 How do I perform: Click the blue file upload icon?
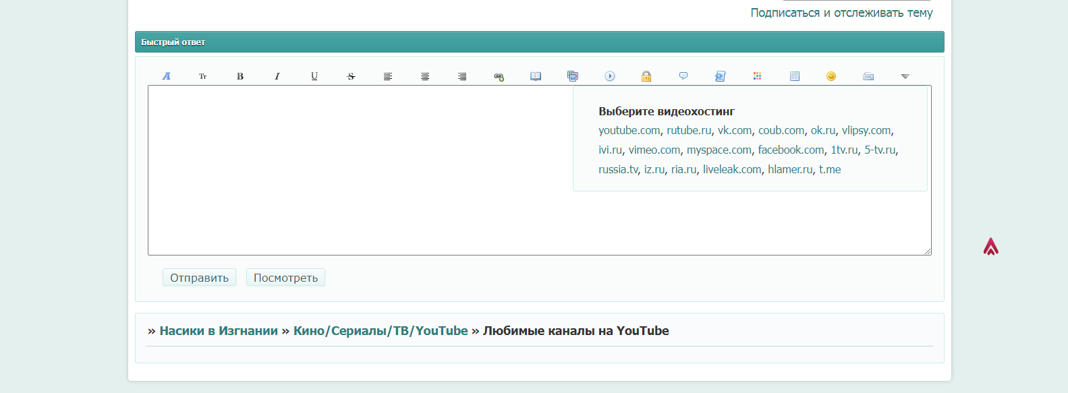(x=721, y=76)
